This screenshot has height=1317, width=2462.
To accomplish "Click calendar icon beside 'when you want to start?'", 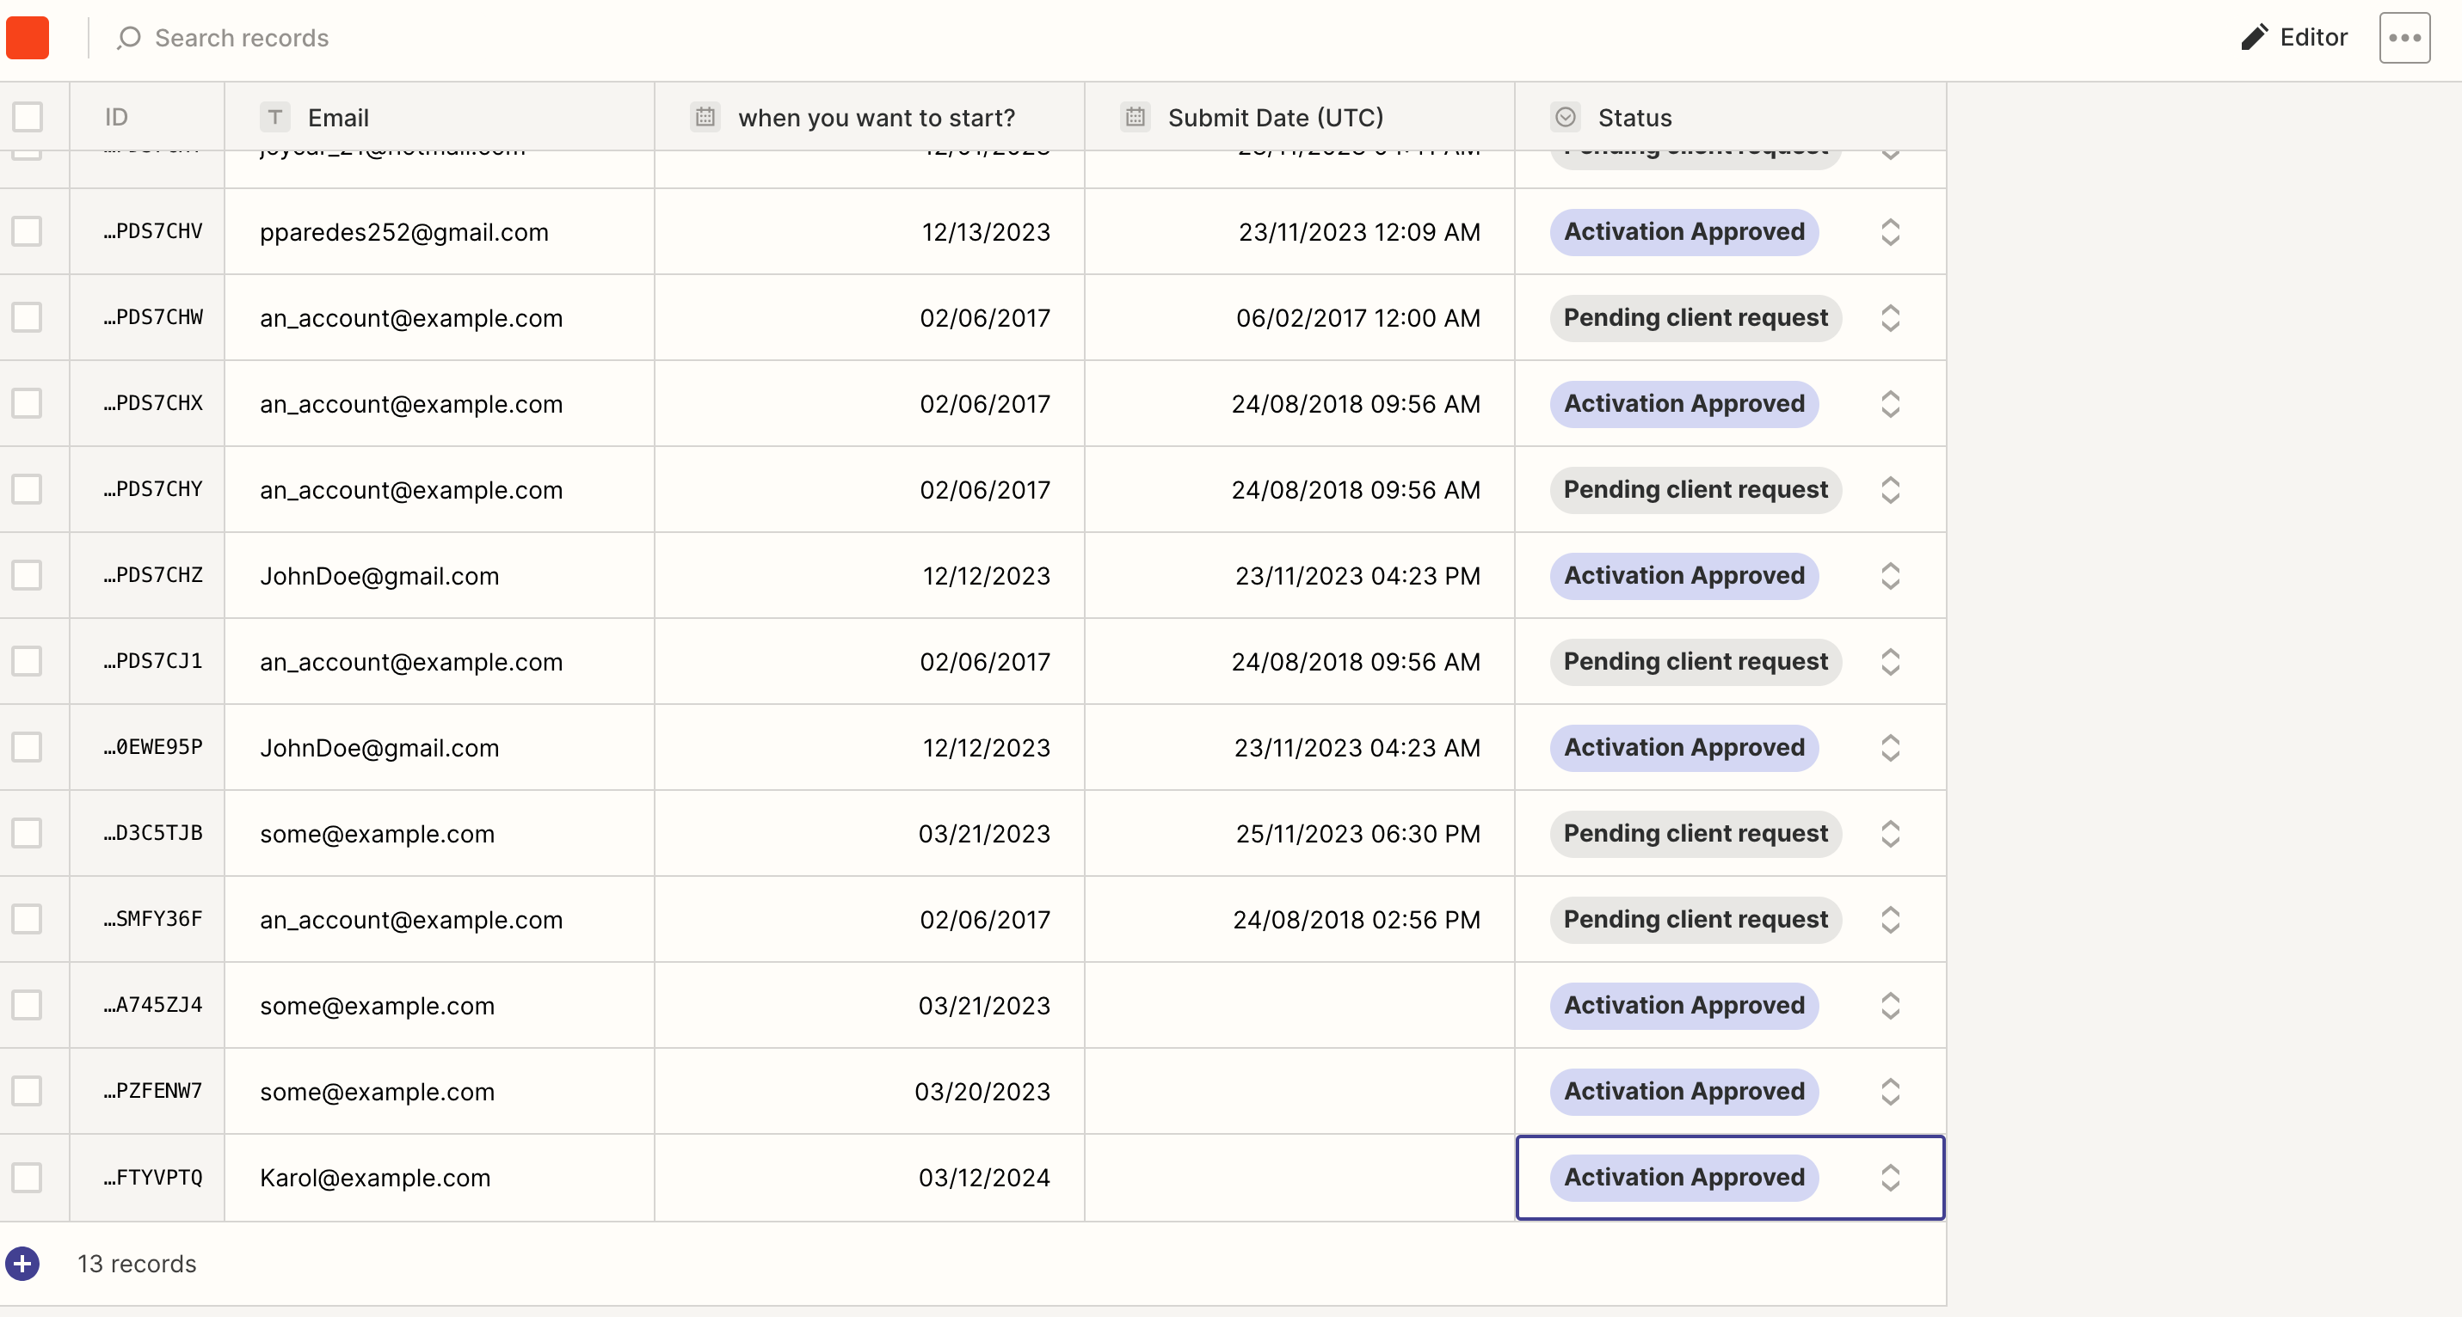I will pyautogui.click(x=705, y=118).
